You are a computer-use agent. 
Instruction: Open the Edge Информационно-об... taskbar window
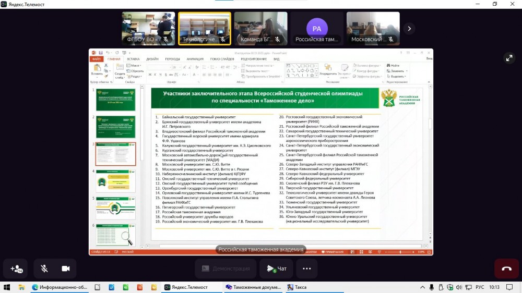[x=60, y=287]
